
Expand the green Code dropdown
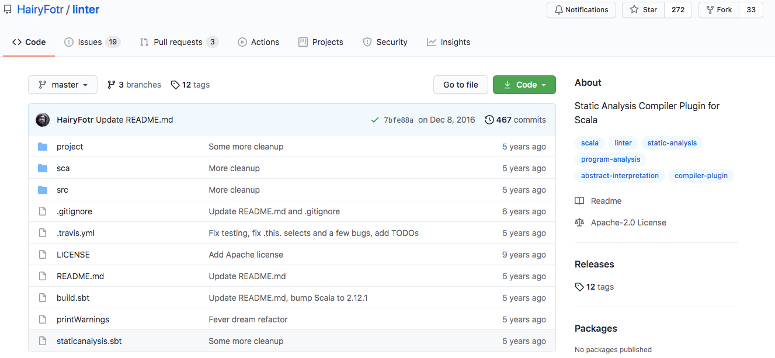point(524,84)
